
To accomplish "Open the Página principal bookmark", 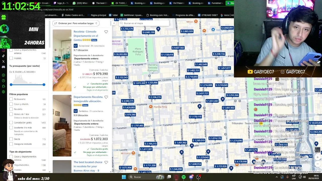I will [x=97, y=15].
